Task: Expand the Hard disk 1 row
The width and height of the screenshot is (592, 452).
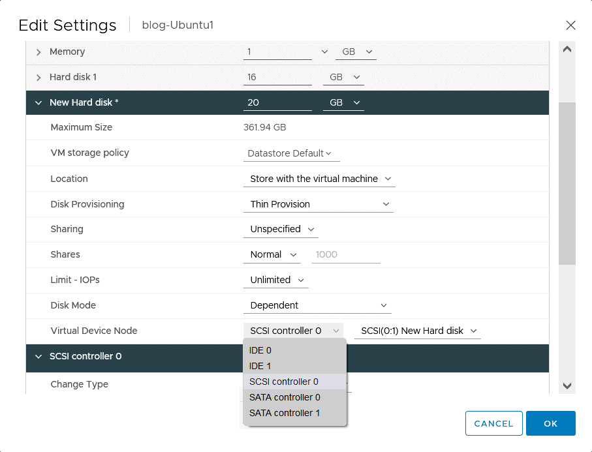Action: (x=38, y=77)
